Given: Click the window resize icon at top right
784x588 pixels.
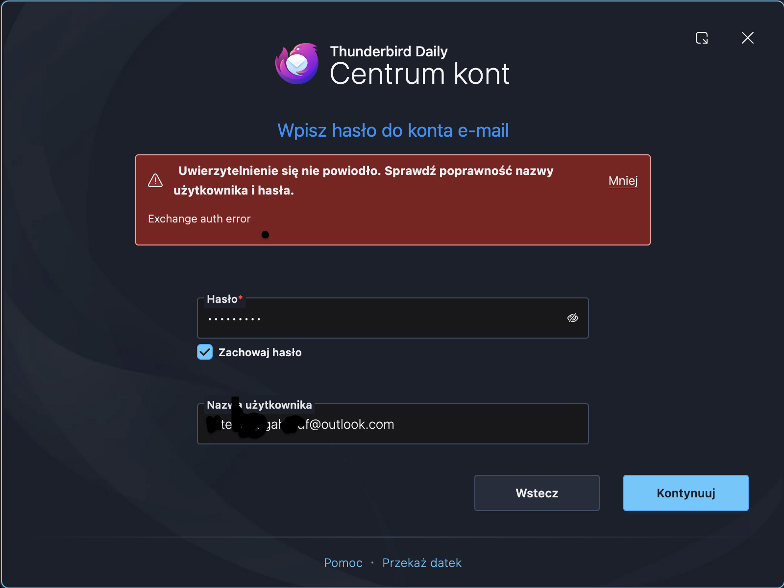Looking at the screenshot, I should (702, 38).
